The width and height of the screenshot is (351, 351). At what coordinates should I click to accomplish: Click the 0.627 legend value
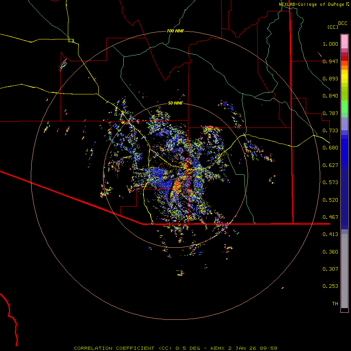(x=330, y=165)
